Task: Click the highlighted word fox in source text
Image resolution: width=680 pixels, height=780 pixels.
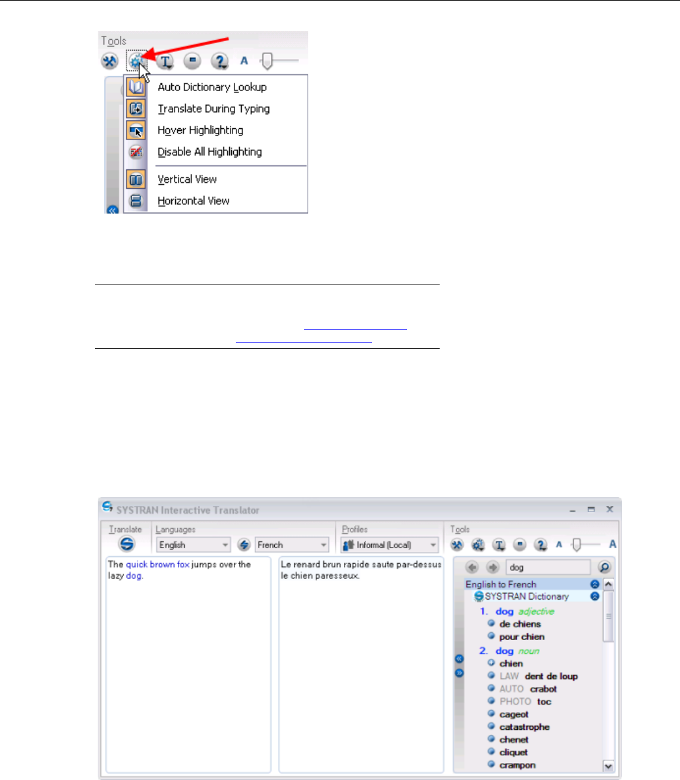Action: (183, 564)
